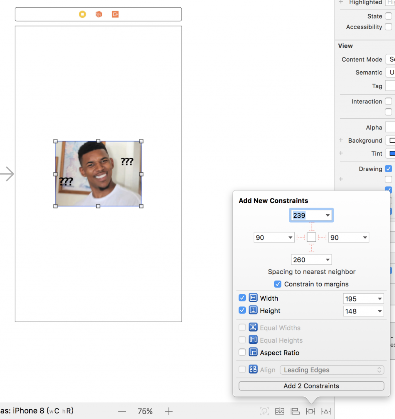This screenshot has width=395, height=419.
Task: Click the Background color swatch
Action: (392, 140)
